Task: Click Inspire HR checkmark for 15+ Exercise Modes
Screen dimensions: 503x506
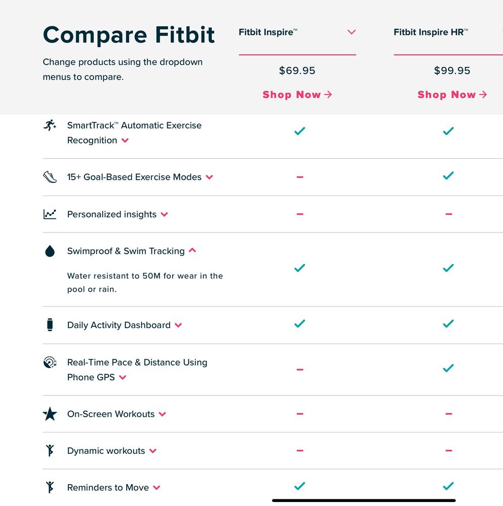Action: (x=448, y=175)
